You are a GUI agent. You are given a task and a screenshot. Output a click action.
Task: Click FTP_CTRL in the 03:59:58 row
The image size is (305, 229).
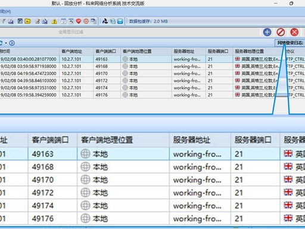pos(295,66)
